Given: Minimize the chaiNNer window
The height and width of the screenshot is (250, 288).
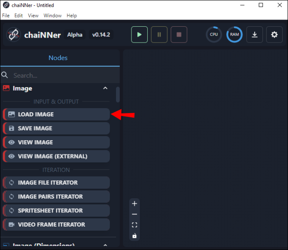Looking at the screenshot, I should (x=242, y=5).
